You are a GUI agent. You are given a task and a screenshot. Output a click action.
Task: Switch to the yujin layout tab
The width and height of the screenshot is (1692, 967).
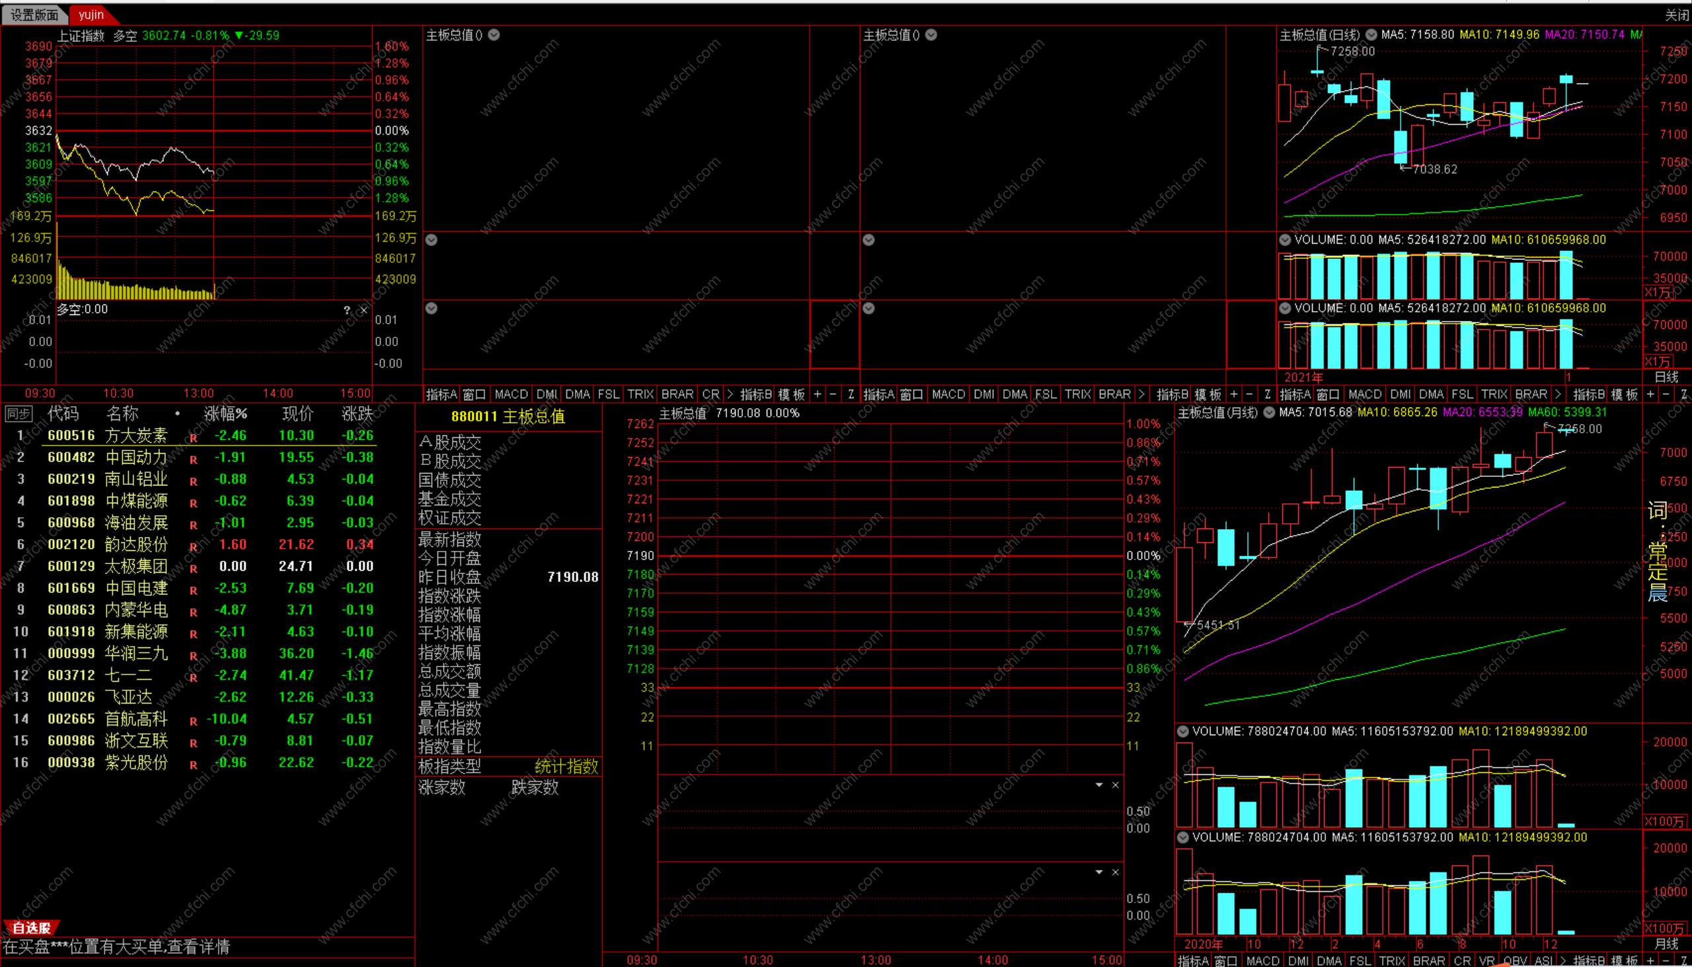point(91,15)
